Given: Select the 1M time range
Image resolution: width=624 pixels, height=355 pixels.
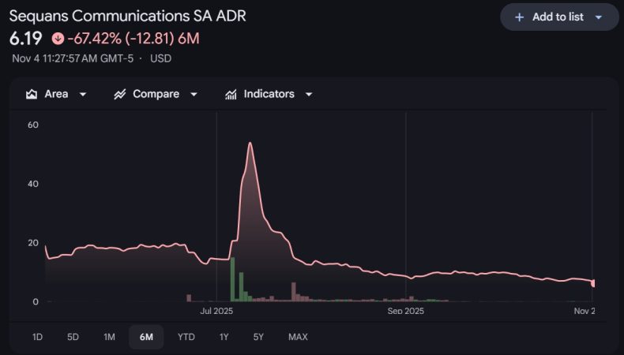Looking at the screenshot, I should (x=109, y=337).
